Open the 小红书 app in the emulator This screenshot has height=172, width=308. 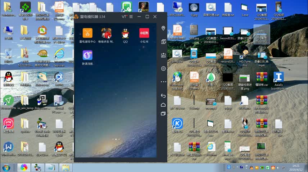[x=144, y=33]
